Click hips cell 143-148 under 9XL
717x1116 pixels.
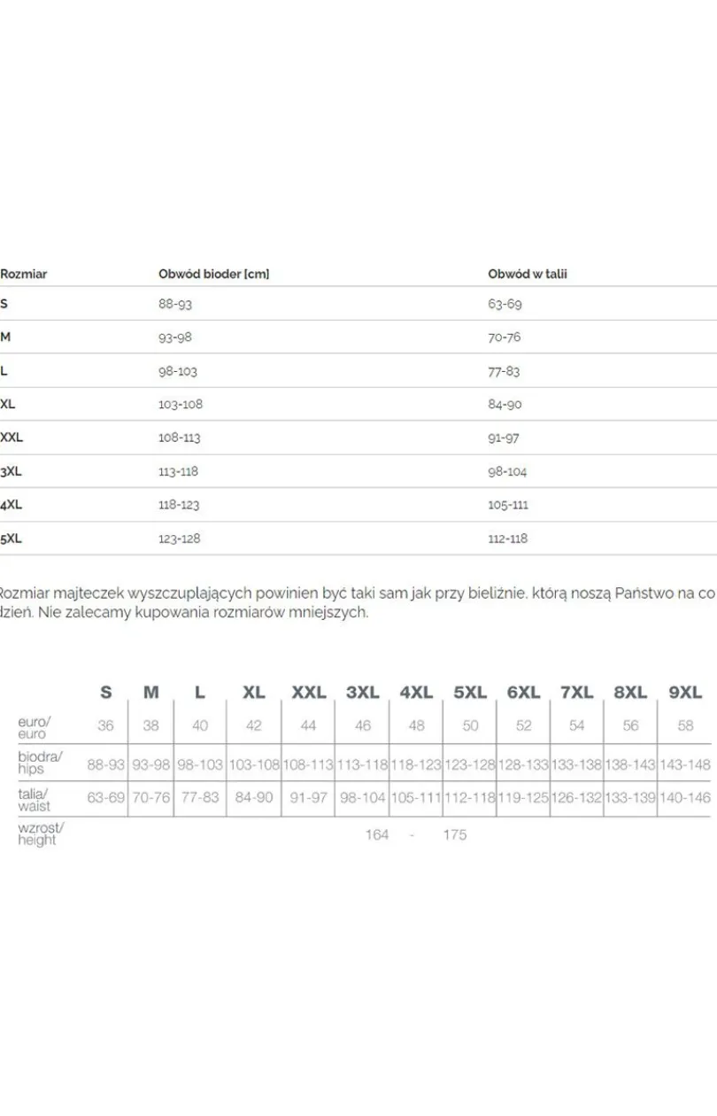[x=685, y=763]
